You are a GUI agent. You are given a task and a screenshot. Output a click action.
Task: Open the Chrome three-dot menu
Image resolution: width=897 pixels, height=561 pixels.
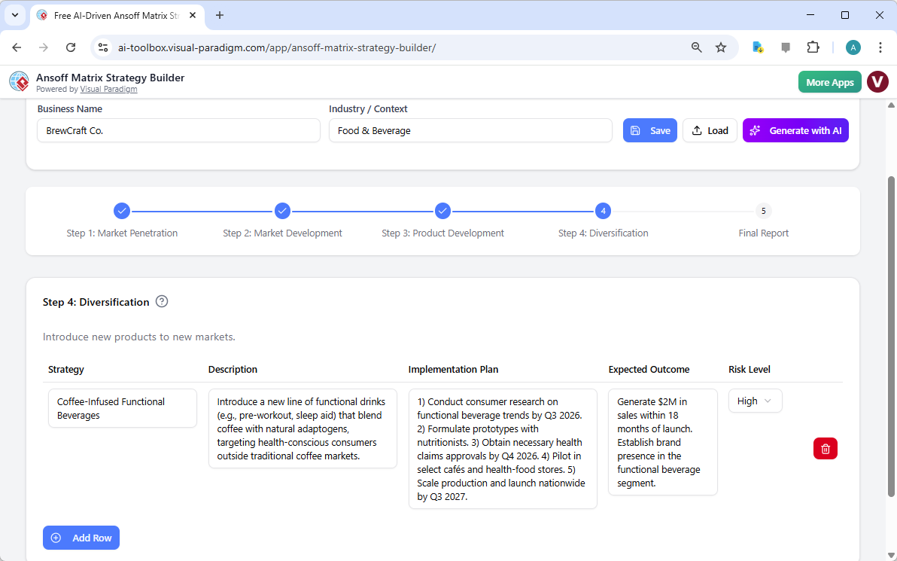(x=880, y=47)
